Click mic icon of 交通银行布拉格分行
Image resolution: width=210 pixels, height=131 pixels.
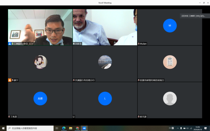click(74, 80)
